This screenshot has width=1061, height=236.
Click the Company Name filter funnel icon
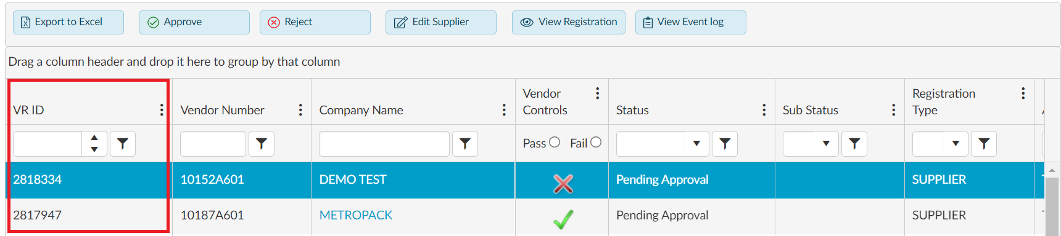465,144
